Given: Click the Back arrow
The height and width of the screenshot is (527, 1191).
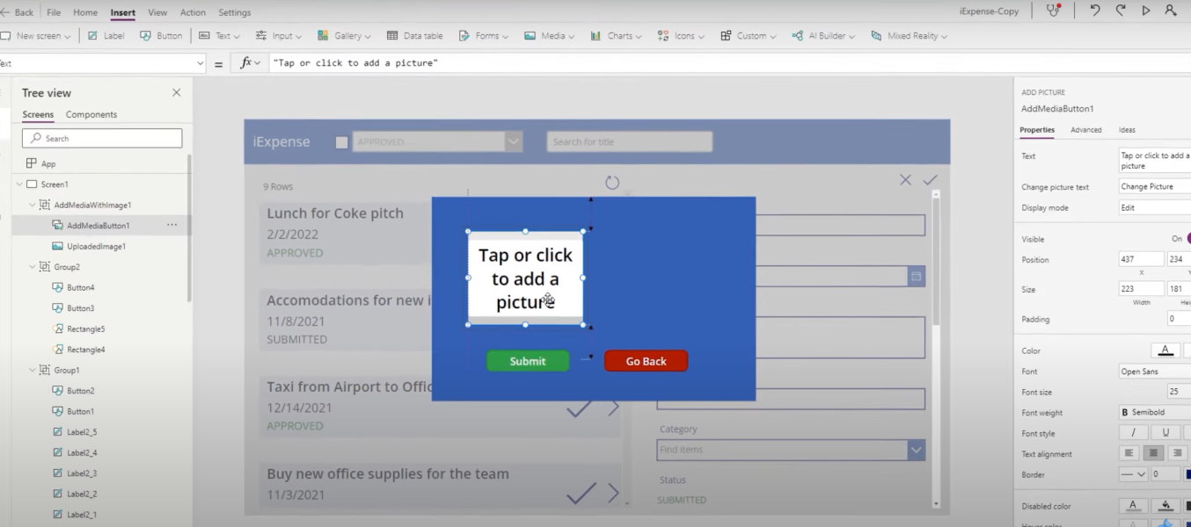Looking at the screenshot, I should (x=18, y=12).
